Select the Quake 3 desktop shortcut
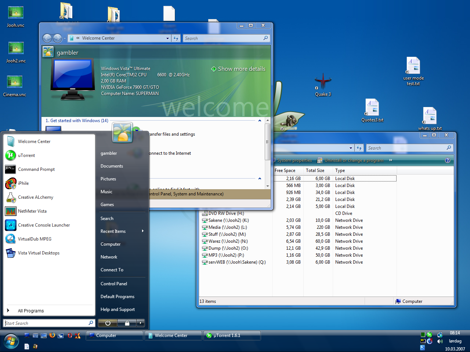 point(323,84)
